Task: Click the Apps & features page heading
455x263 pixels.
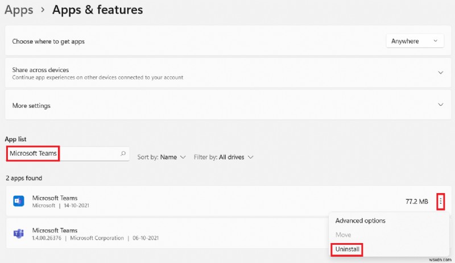Action: coord(97,10)
